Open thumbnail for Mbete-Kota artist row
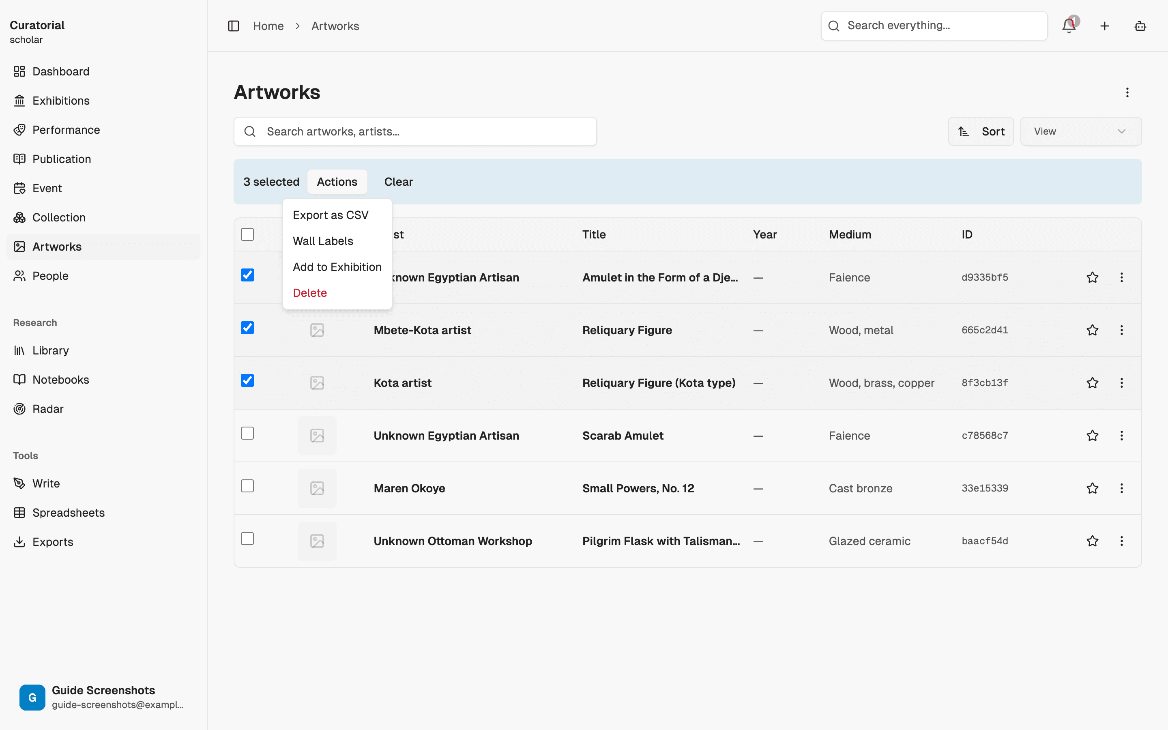Viewport: 1168px width, 730px height. coord(317,330)
